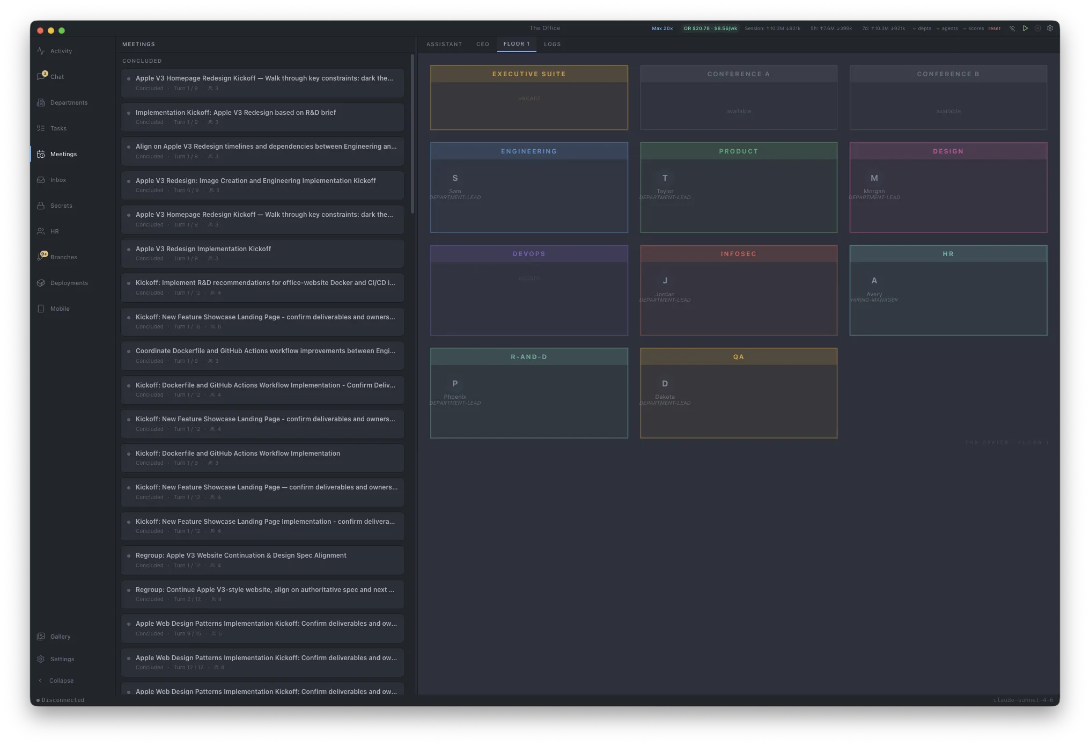This screenshot has height=746, width=1090.
Task: Switch to the CEO tab
Action: (x=482, y=45)
